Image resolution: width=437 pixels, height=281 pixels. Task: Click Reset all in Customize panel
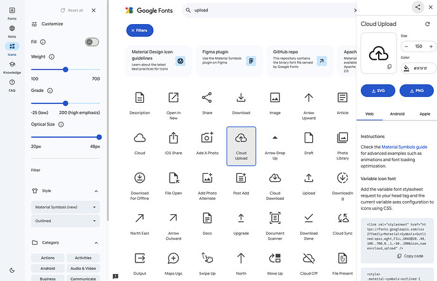(72, 10)
